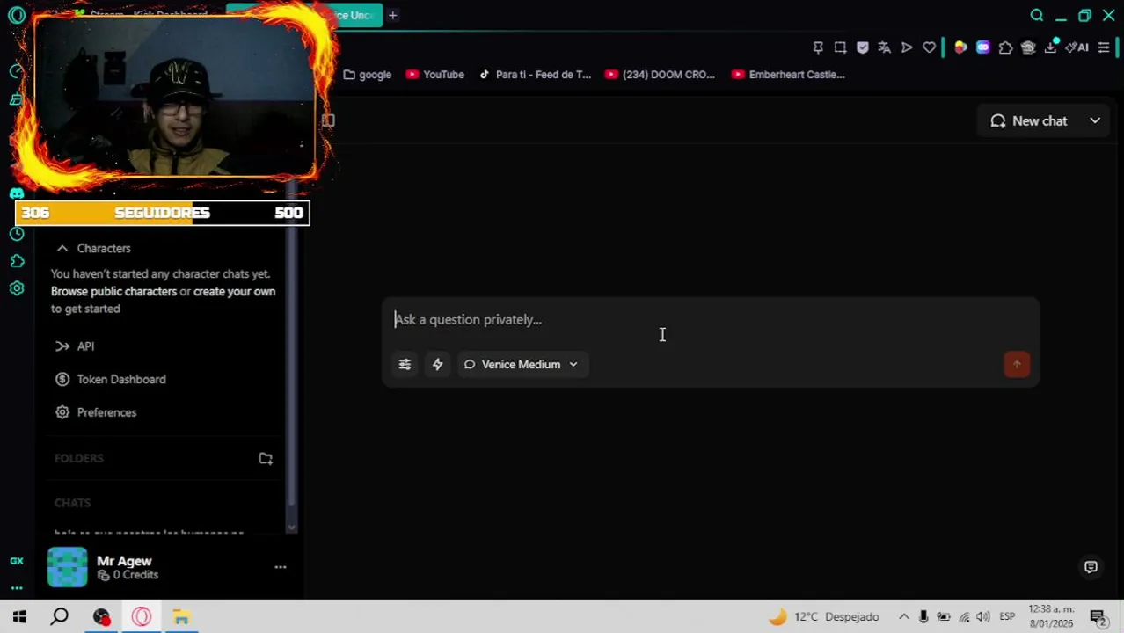Open the page translate icon
The width and height of the screenshot is (1124, 633).
tap(885, 47)
